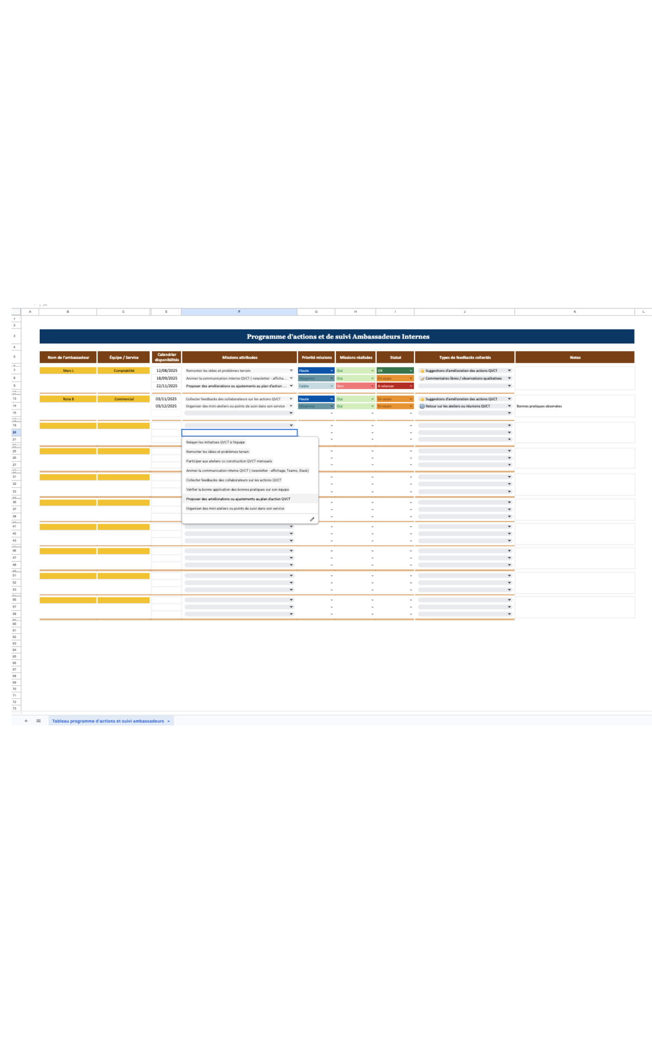Select 'Relayer les initiatives QVCT à l'équipe' option
652x1041 pixels.
(215, 442)
